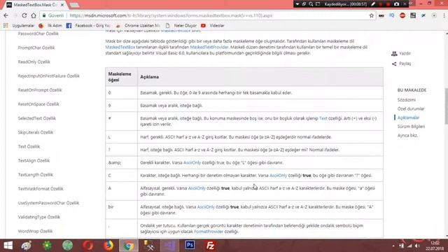The height and width of the screenshot is (252, 448).
Task: Open TextMaskFormat Özellik sidebar link
Action: pyautogui.click(x=41, y=189)
